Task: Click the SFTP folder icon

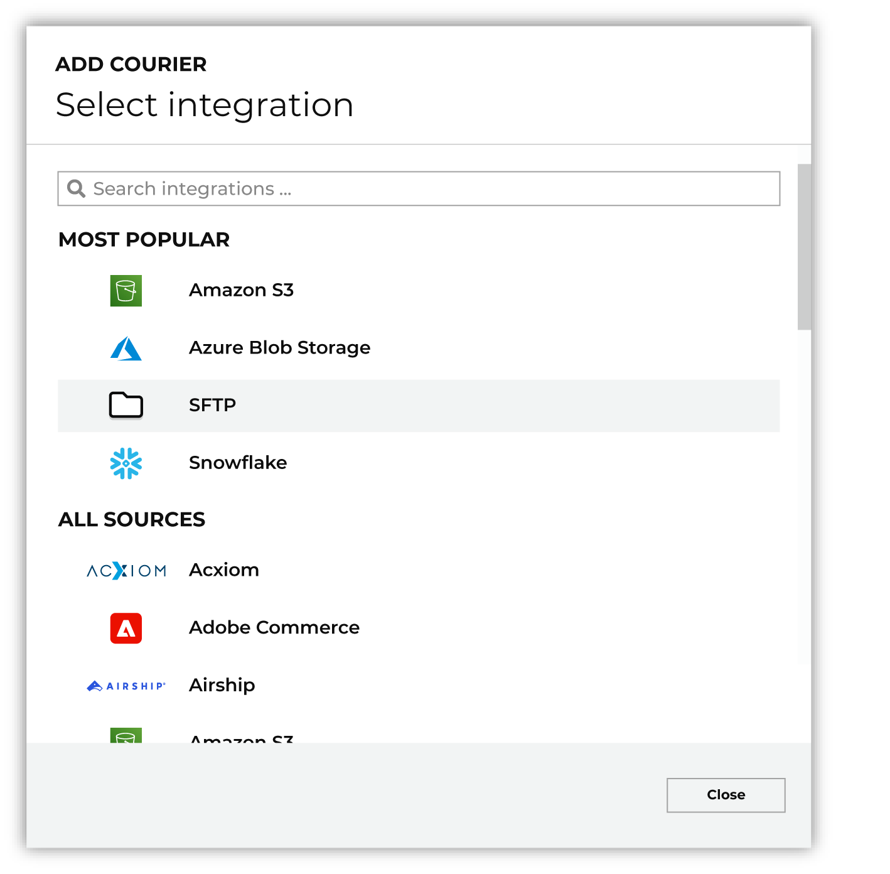Action: click(126, 405)
